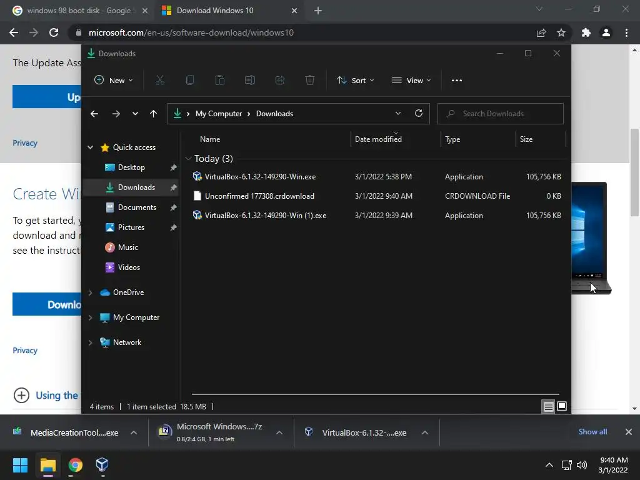
Task: Click the Paste icon in Explorer toolbar
Action: (219, 80)
